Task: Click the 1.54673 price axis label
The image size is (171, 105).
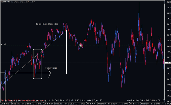Action: 168,13
